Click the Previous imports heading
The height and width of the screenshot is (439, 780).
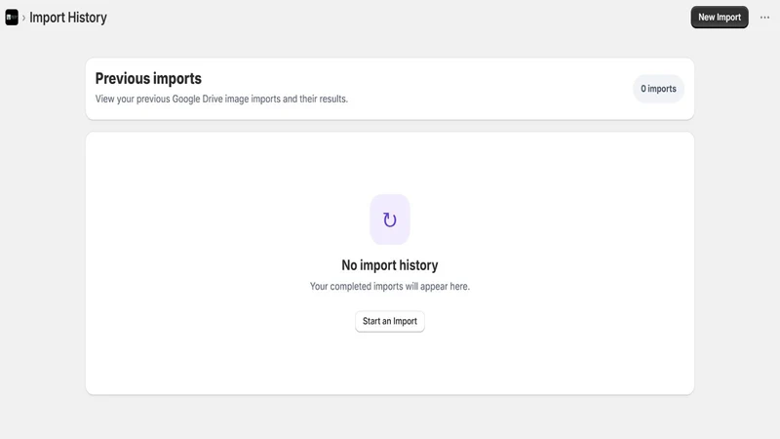click(148, 78)
